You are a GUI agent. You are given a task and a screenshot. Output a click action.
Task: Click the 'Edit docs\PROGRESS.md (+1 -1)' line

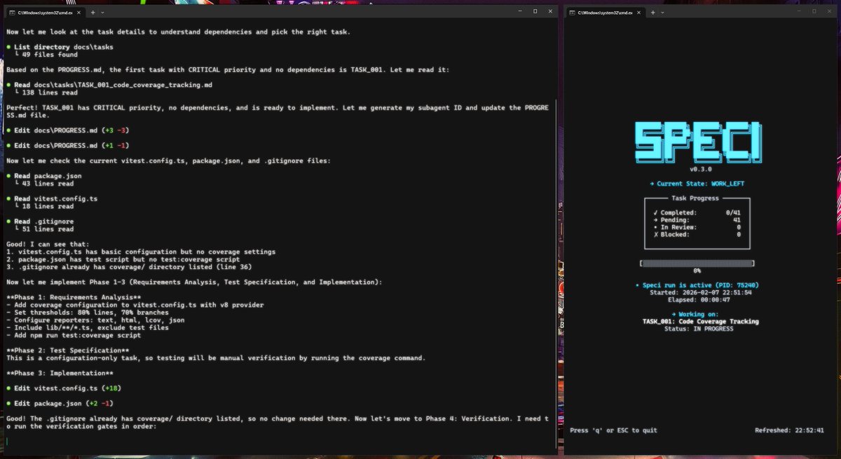click(68, 146)
